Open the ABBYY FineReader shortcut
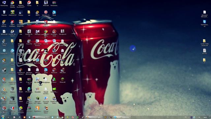This screenshot has height=119, width=211. pos(13,23)
